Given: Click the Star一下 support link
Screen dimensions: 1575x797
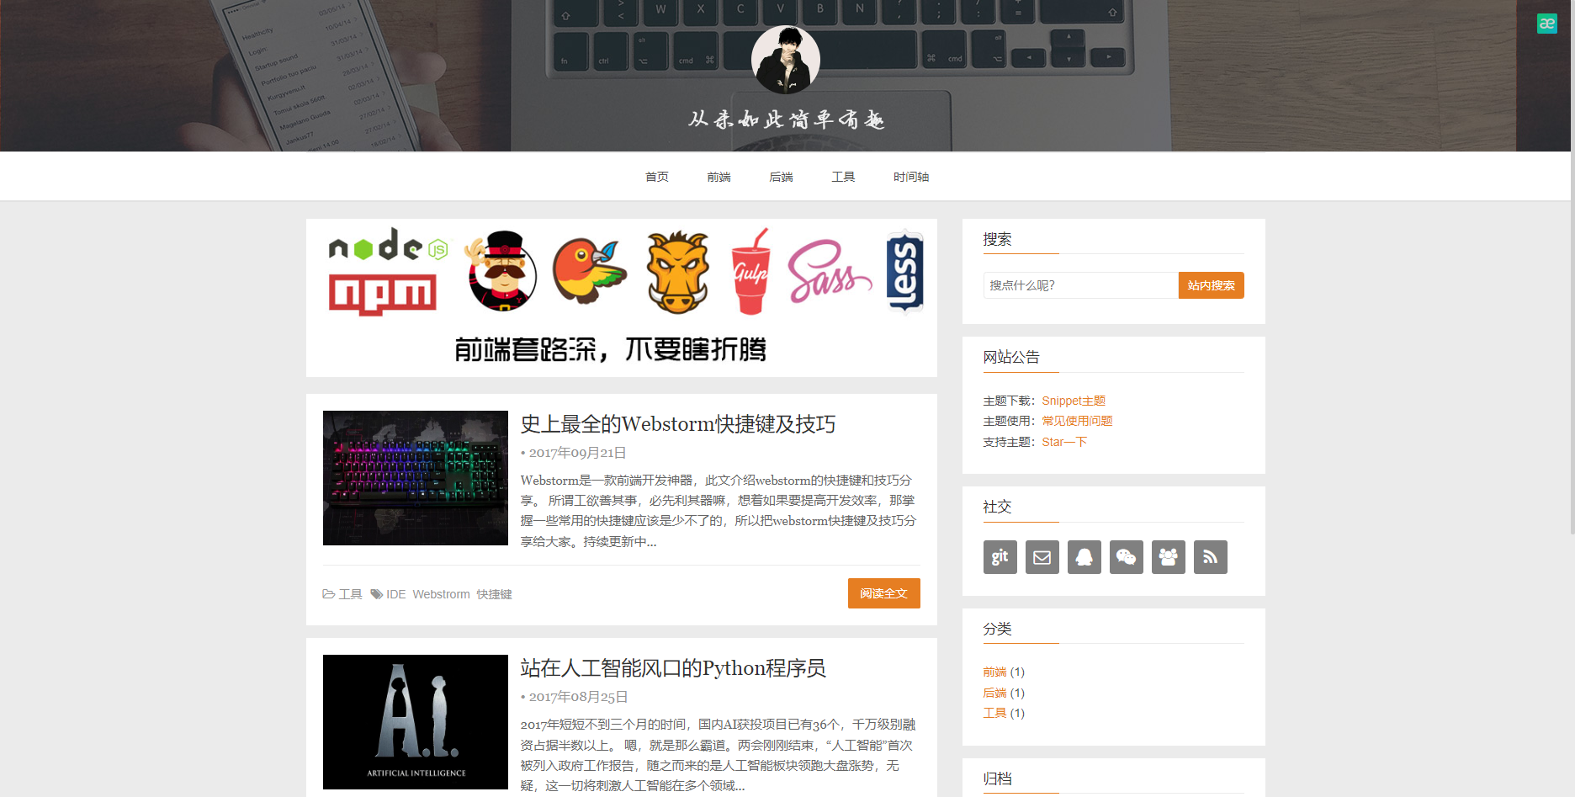Looking at the screenshot, I should coord(1063,442).
